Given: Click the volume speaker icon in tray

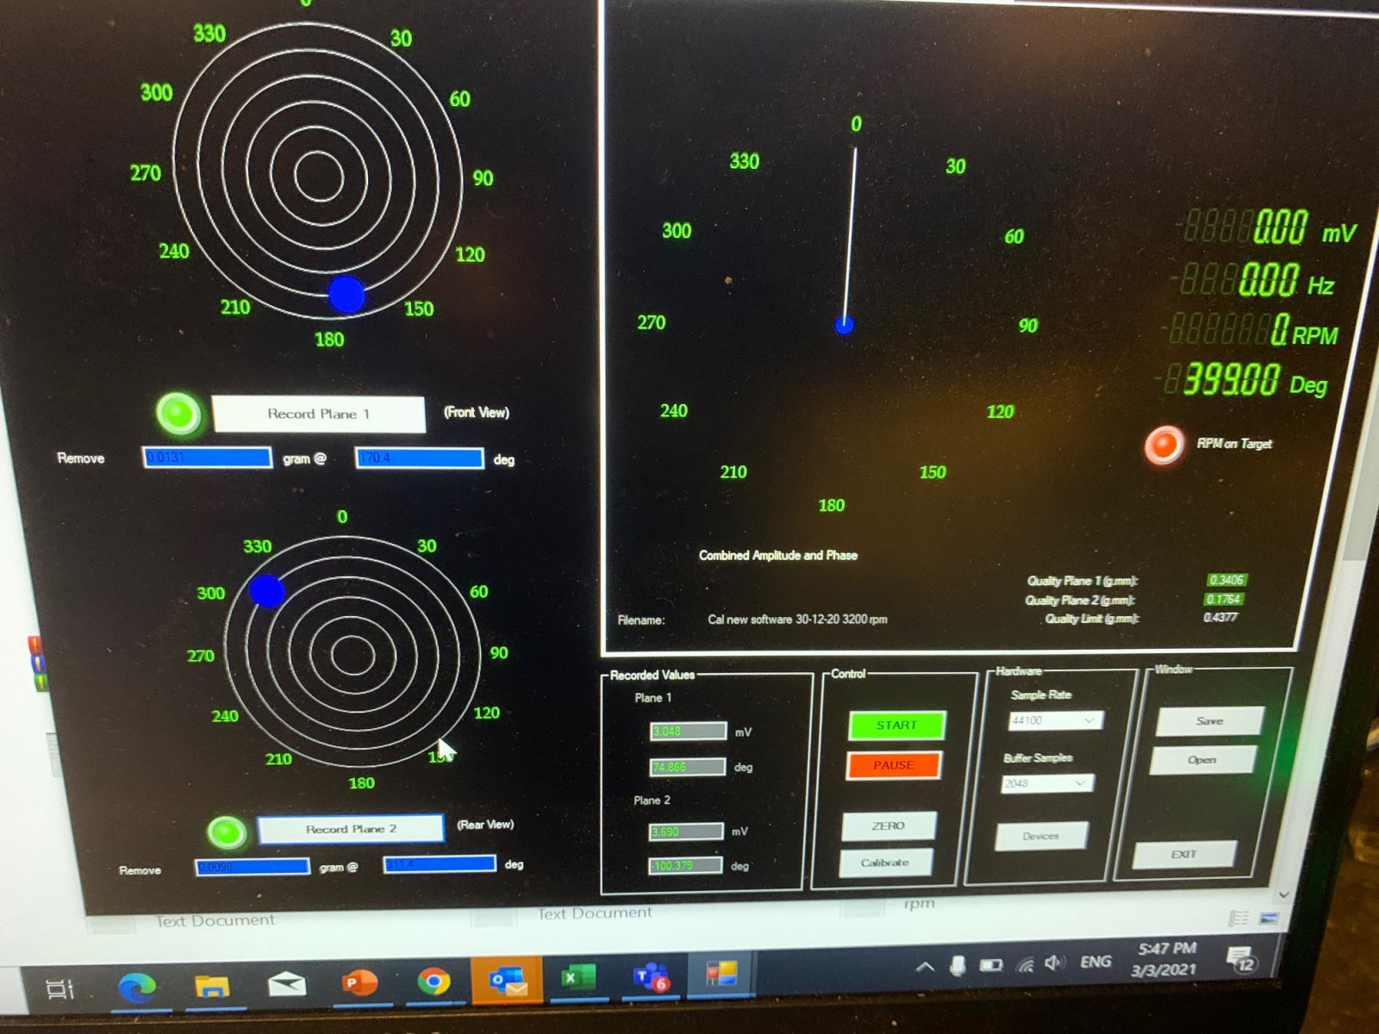Looking at the screenshot, I should (x=1055, y=962).
